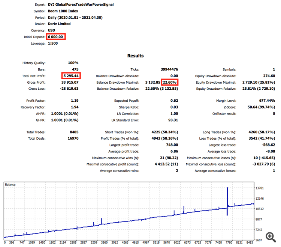Select the Total Net Profit value 5 295.44

(x=71, y=76)
